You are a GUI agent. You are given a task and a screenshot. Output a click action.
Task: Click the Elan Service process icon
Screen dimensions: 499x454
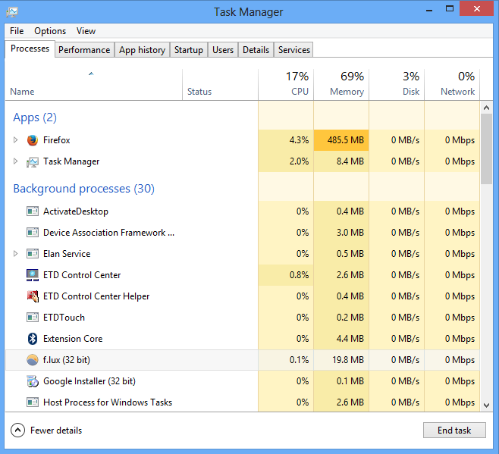click(x=33, y=254)
